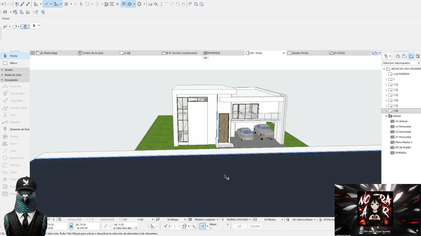Viewport: 421px width, 236px height.
Task: Click the scissors trim icon
Action: [150, 4]
